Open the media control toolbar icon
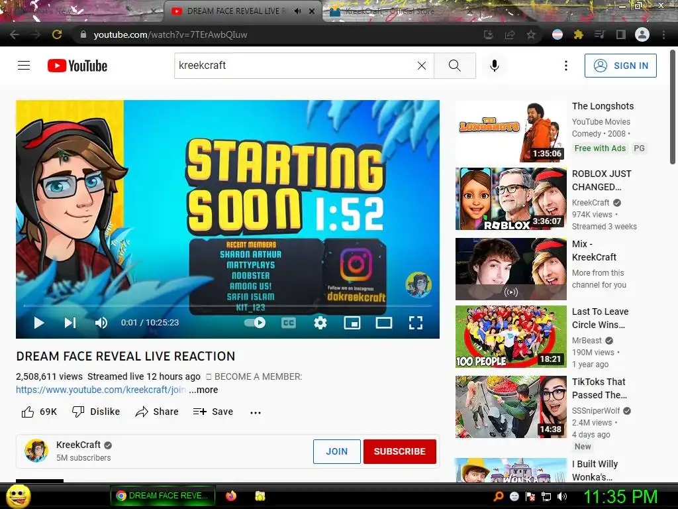The width and height of the screenshot is (678, 509). click(600, 34)
